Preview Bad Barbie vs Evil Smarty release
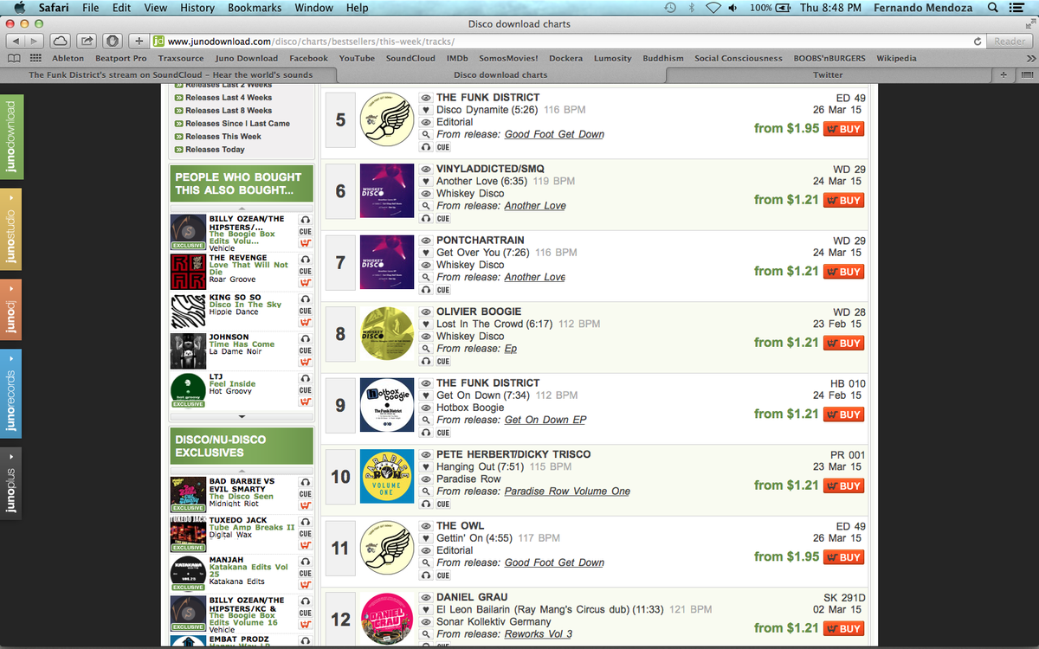1039x649 pixels. tap(305, 483)
